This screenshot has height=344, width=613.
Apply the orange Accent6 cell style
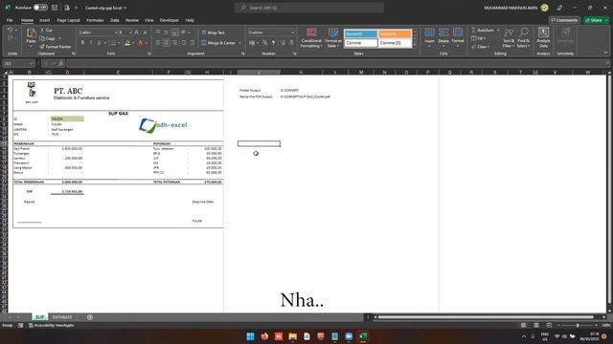coord(395,34)
